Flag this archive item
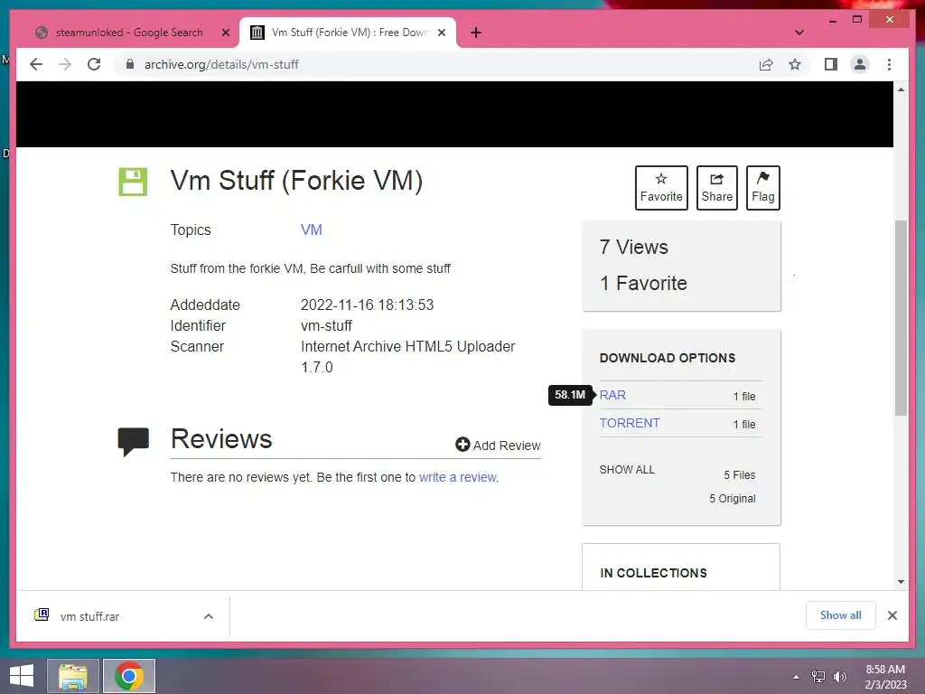This screenshot has width=925, height=694. (x=762, y=188)
